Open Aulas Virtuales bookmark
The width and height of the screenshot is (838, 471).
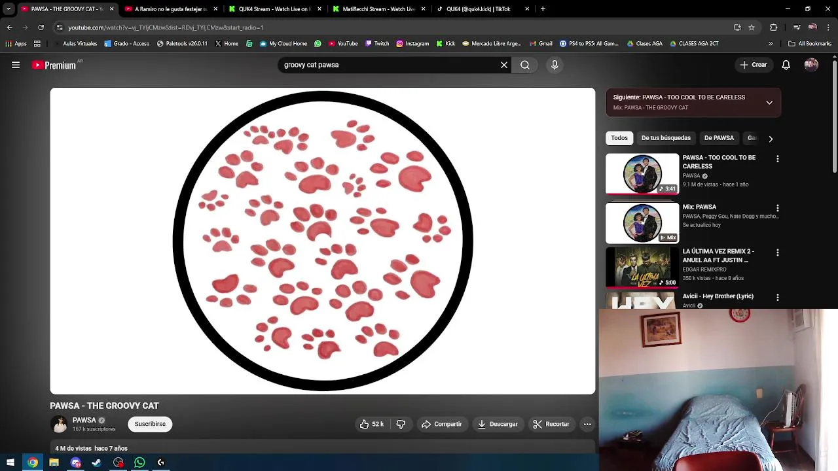[x=75, y=44]
